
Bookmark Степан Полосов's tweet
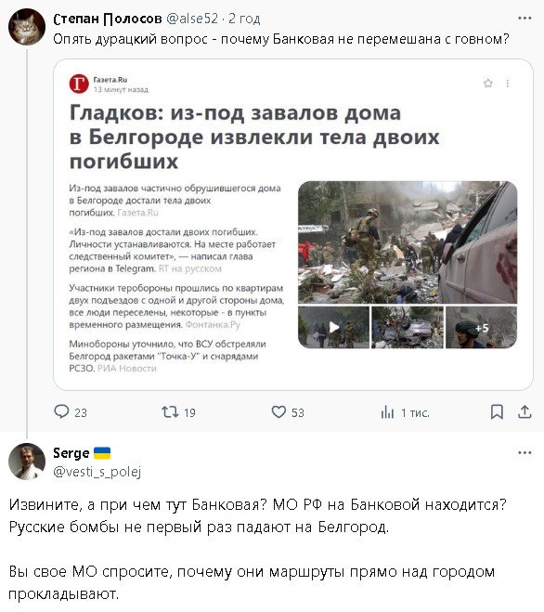click(497, 412)
